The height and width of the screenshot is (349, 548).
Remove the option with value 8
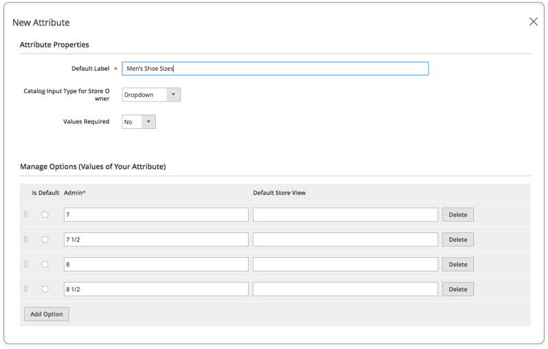coord(458,264)
